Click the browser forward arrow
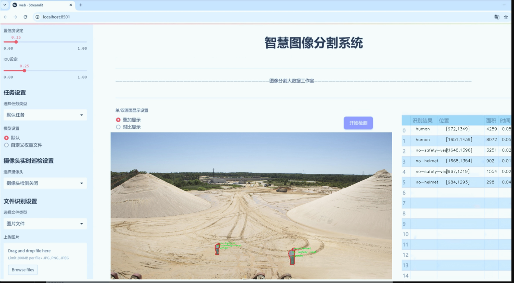This screenshot has width=514, height=283. 15,17
